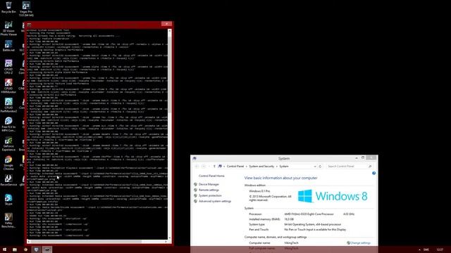Go up one level in System window
The height and width of the screenshot is (253, 451).
pyautogui.click(x=214, y=167)
